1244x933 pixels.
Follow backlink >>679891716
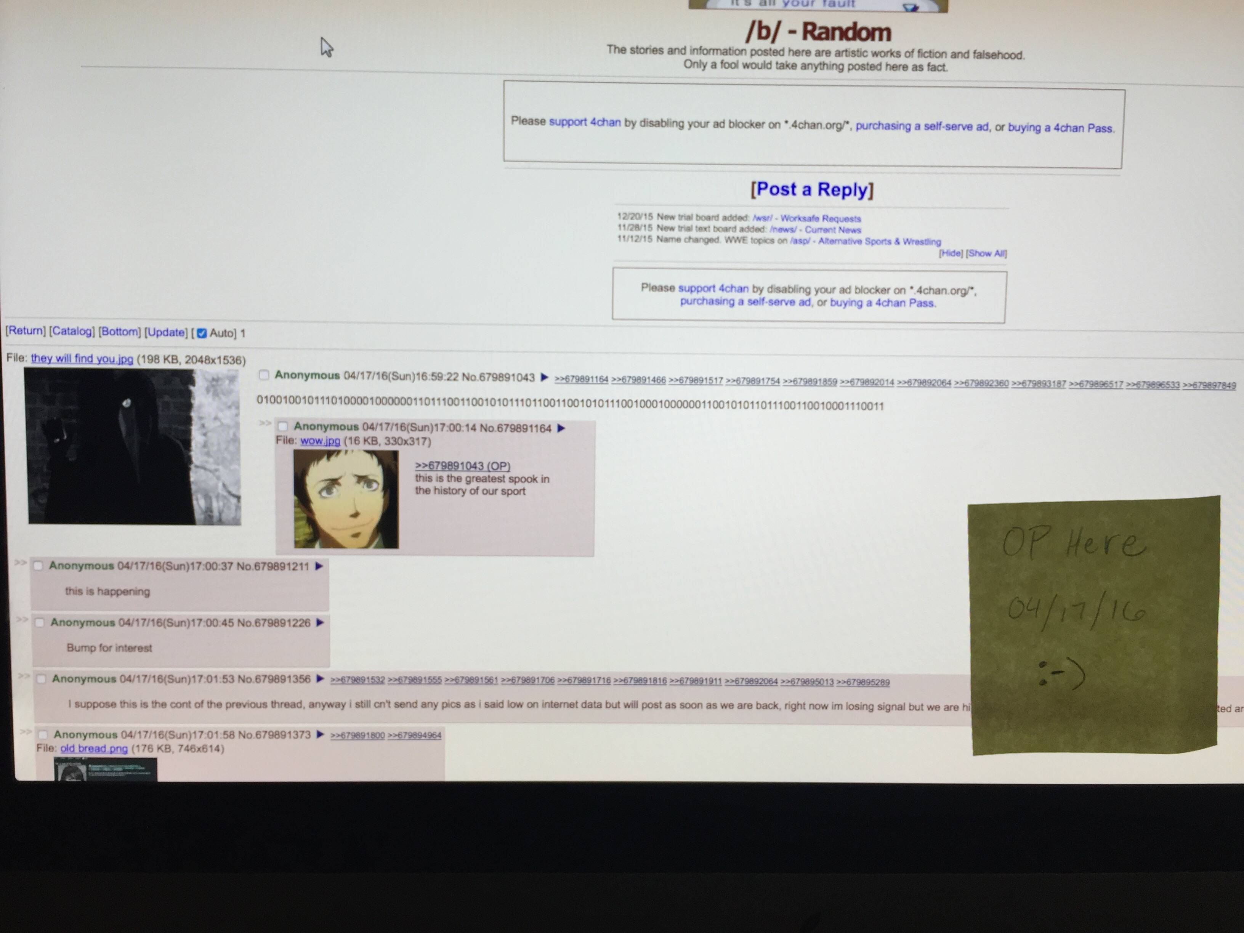click(x=584, y=680)
